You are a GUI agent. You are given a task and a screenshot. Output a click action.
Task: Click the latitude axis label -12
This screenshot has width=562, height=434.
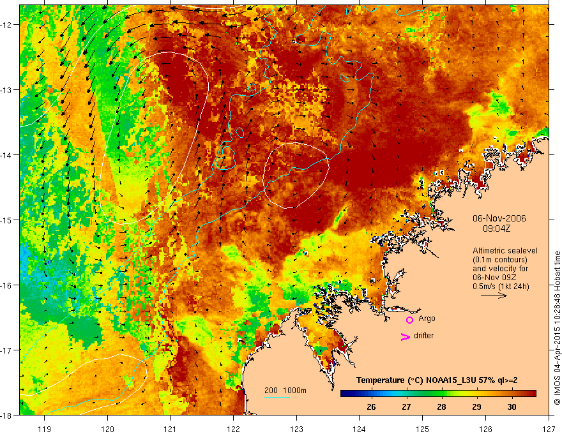[x=7, y=25]
